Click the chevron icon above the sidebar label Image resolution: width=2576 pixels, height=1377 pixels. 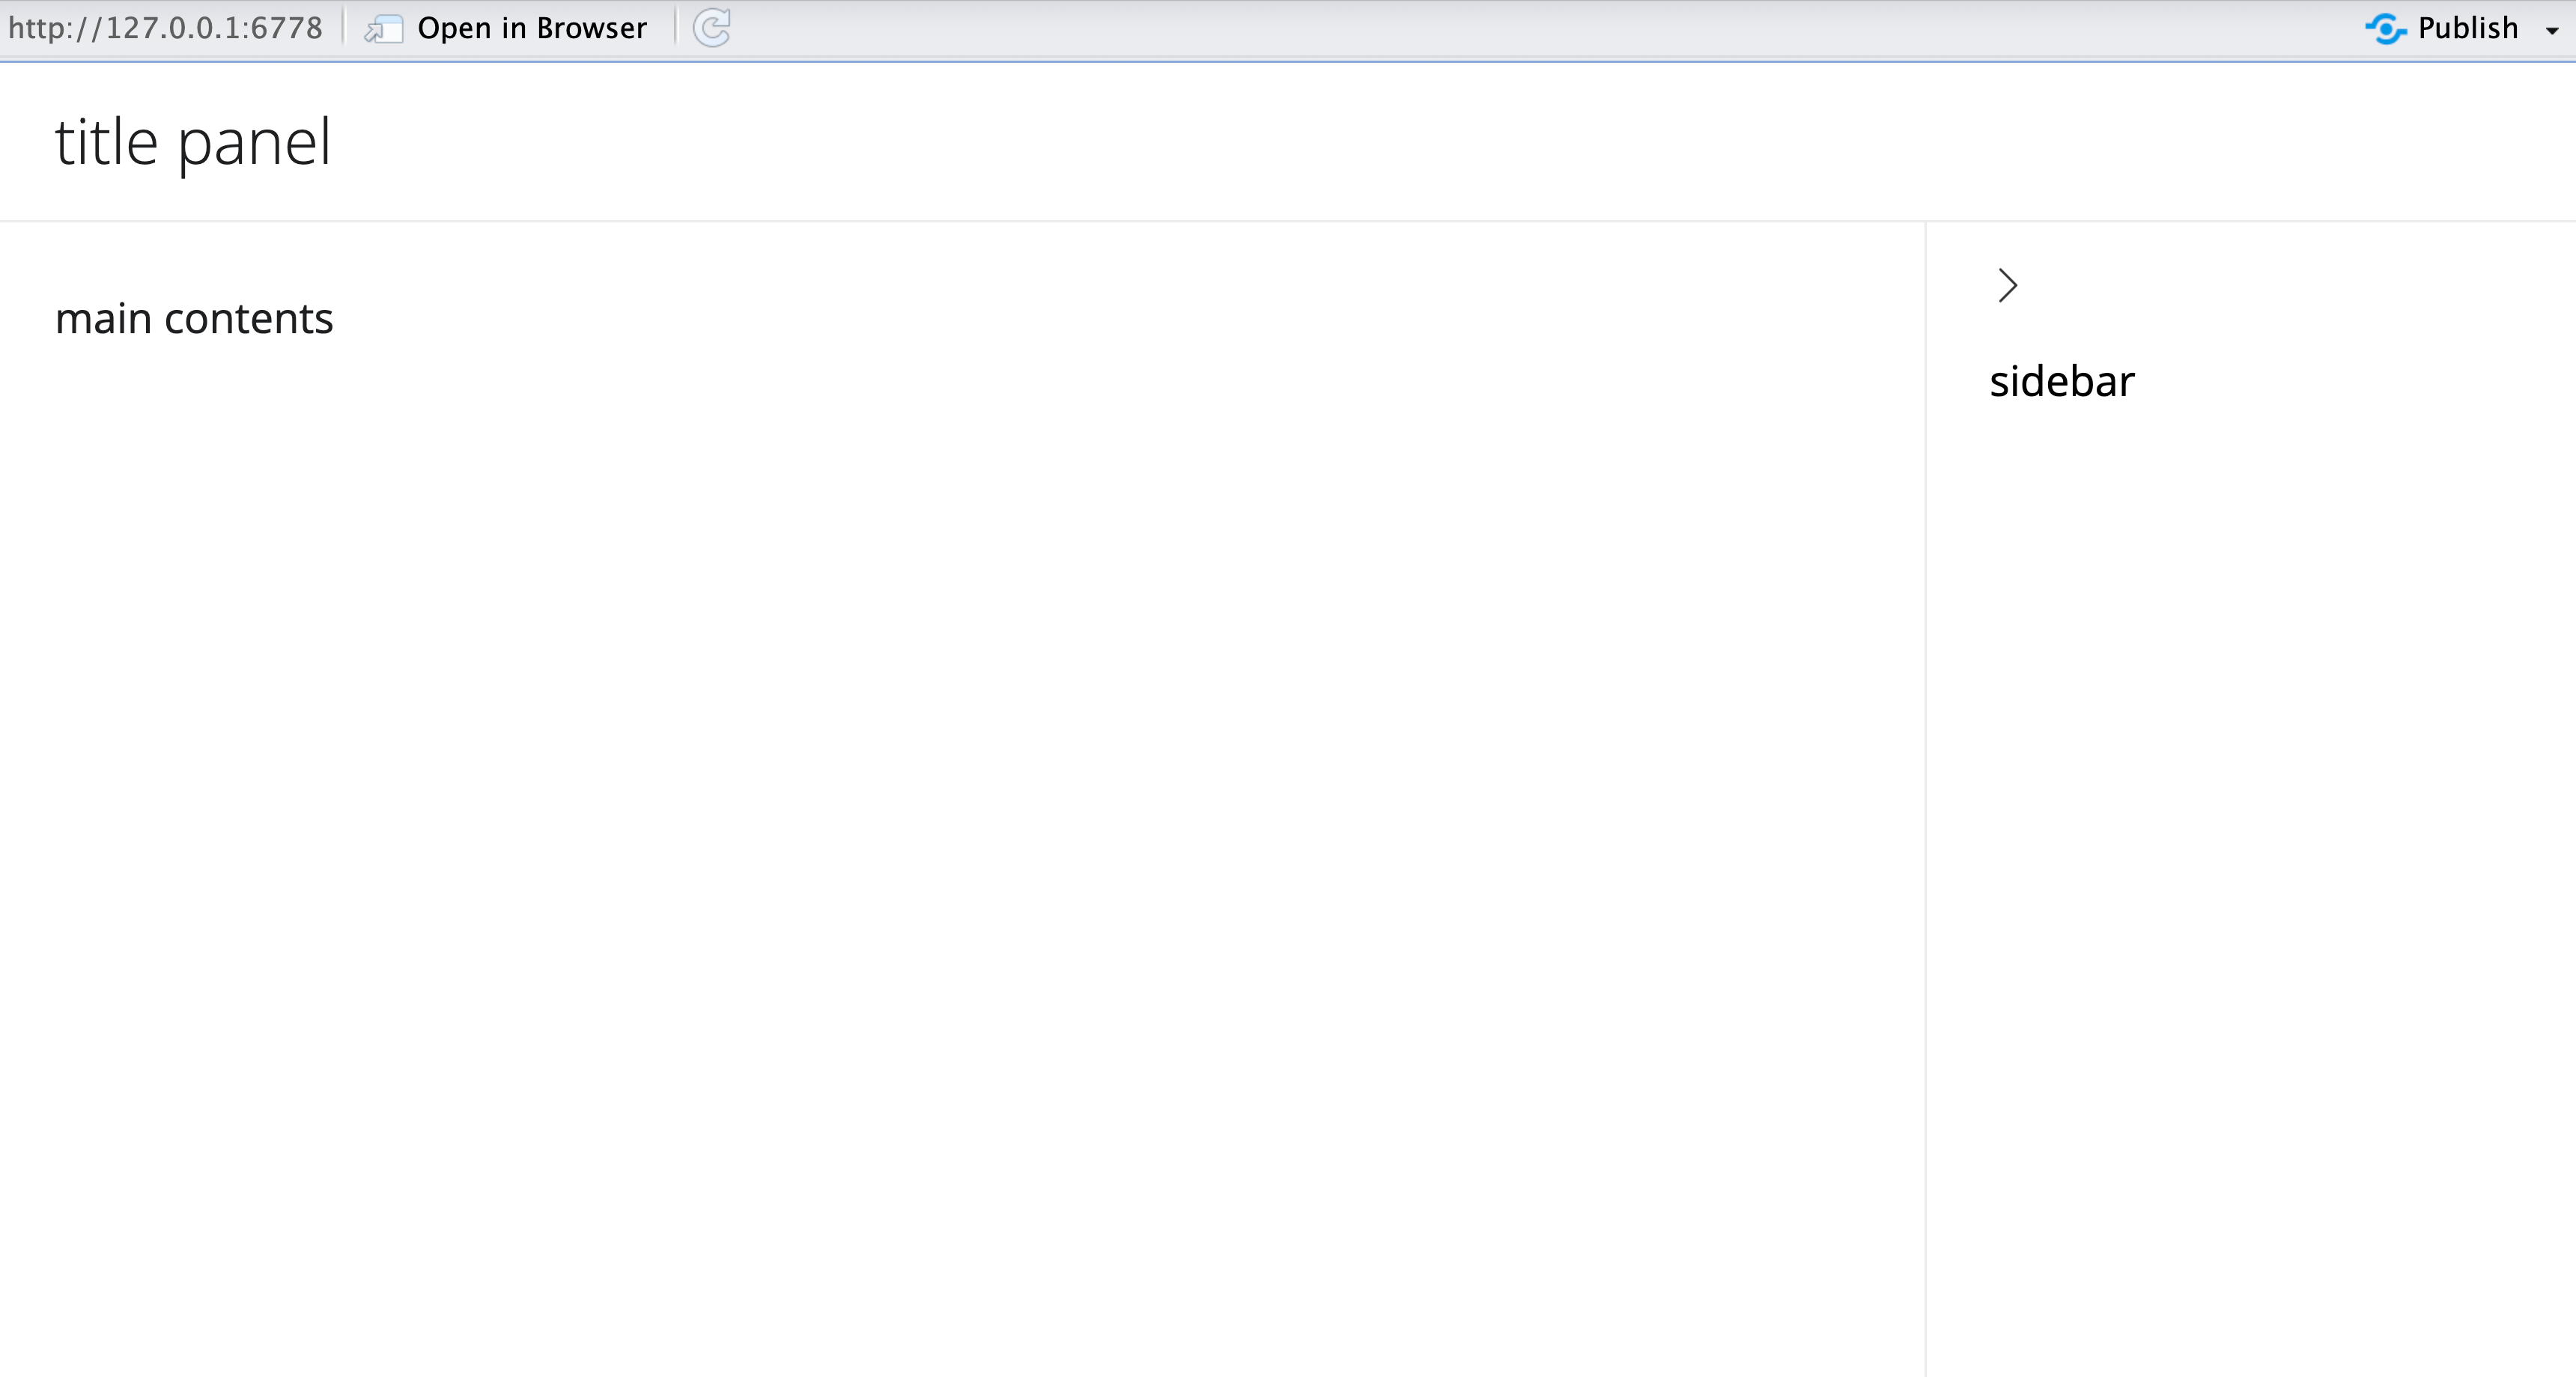click(2007, 285)
